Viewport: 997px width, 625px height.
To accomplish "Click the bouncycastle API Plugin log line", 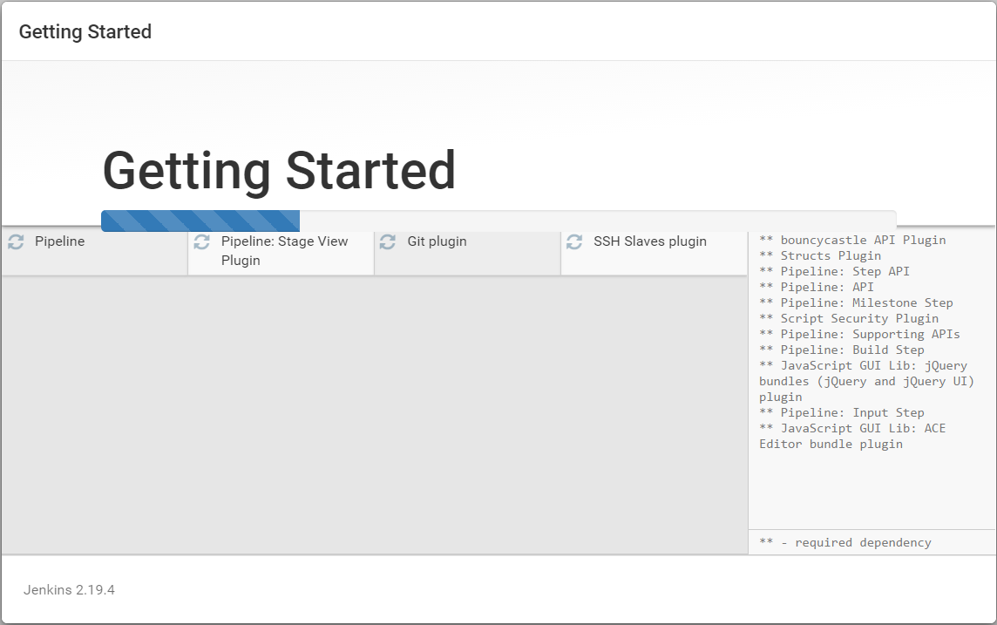I will point(852,240).
